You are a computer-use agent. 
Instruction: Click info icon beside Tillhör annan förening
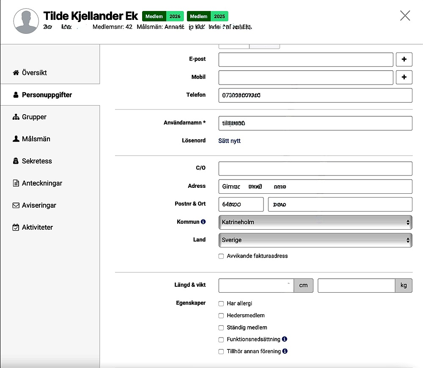coord(285,351)
